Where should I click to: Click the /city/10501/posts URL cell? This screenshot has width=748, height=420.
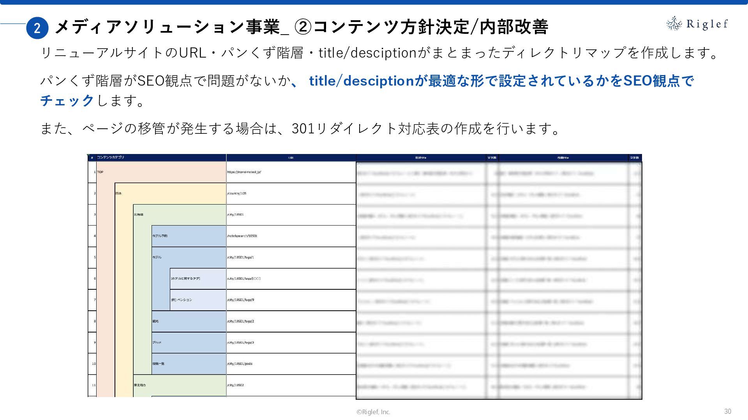pyautogui.click(x=240, y=364)
